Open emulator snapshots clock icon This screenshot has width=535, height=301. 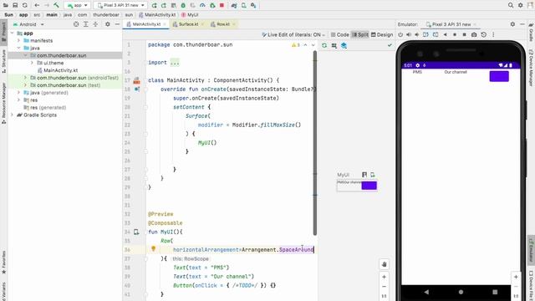[x=483, y=35]
